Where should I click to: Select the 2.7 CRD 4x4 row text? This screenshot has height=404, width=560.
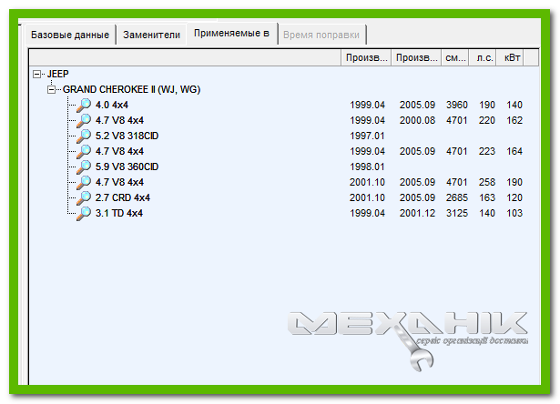point(123,197)
